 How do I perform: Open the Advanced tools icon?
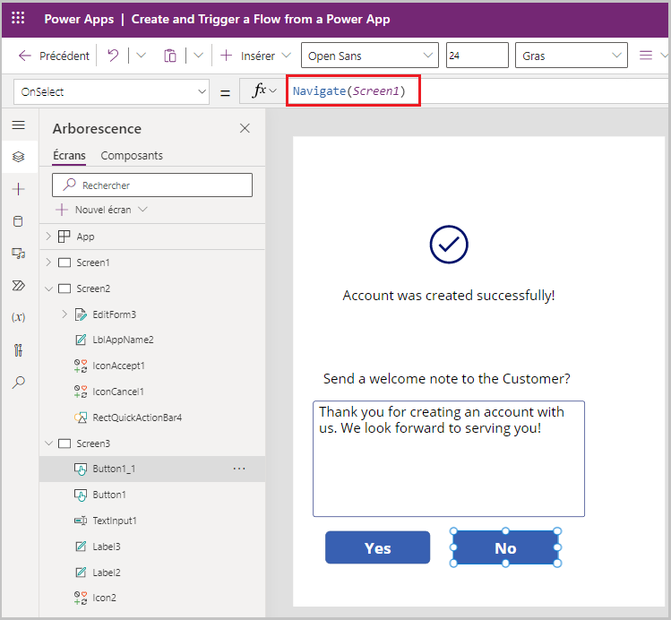[x=18, y=350]
